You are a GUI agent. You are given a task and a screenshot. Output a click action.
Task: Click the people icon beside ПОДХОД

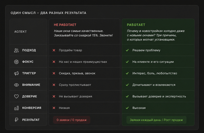pyautogui.click(x=16, y=50)
